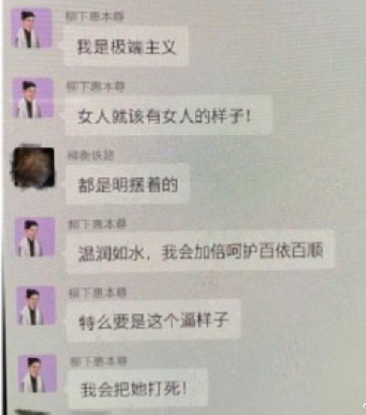Select the message bubble '我是极端主义'
Viewport: 366px width, 415px height.
pyautogui.click(x=126, y=47)
